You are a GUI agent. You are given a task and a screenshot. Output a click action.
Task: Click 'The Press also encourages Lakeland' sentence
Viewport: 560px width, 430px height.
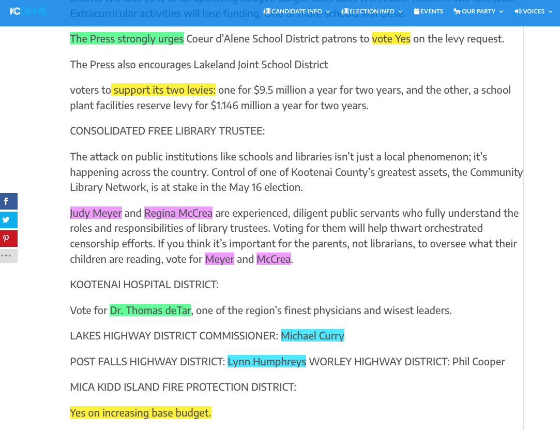click(x=199, y=64)
